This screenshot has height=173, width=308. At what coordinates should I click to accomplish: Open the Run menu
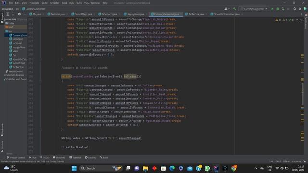coord(71,3)
